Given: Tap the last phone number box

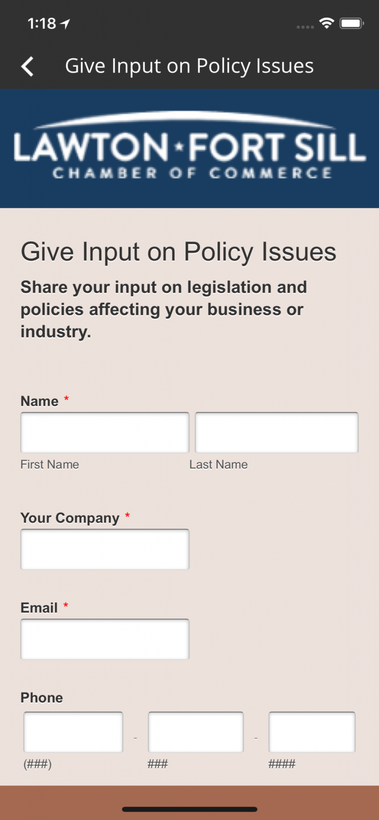Looking at the screenshot, I should [x=312, y=732].
